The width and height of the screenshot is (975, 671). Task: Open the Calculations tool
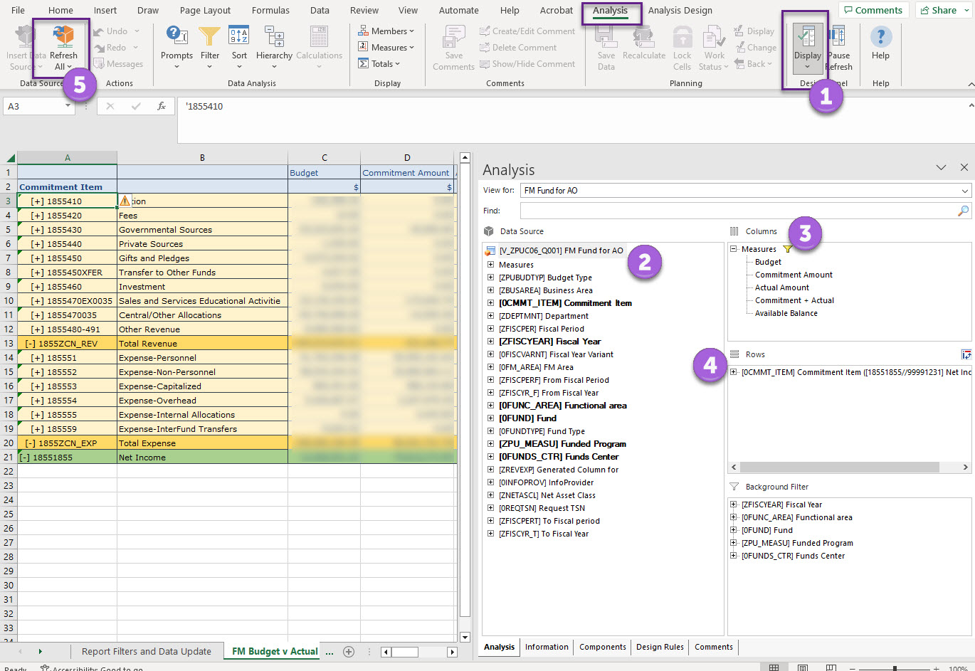pos(319,43)
